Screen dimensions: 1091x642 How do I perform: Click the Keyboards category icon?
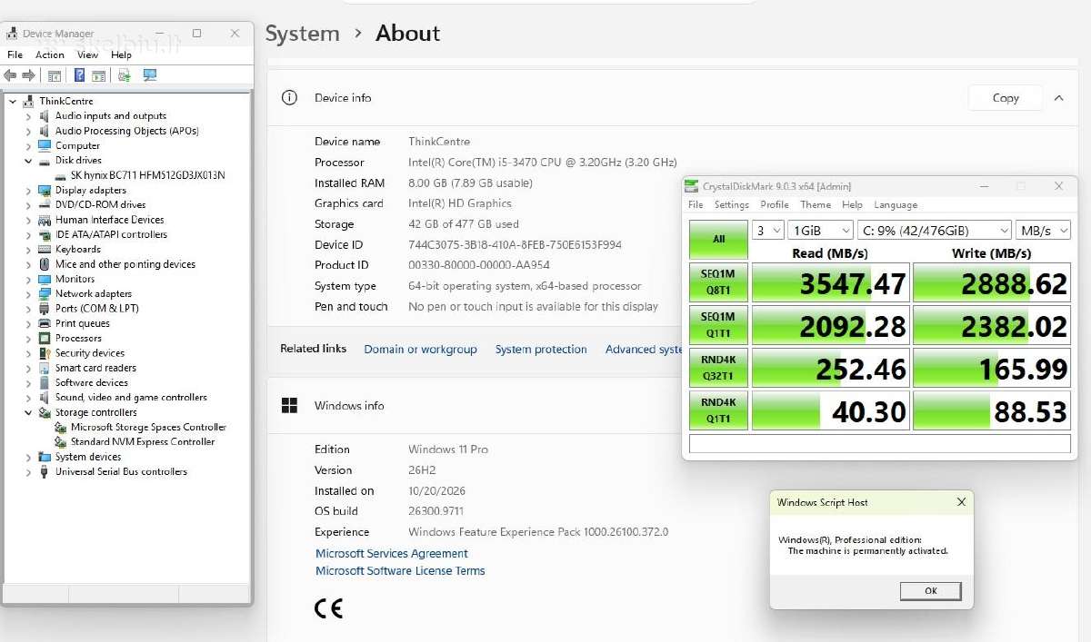pos(45,250)
